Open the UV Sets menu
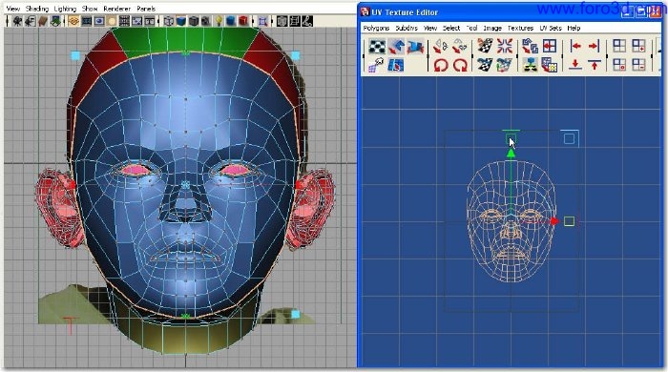 pyautogui.click(x=551, y=28)
